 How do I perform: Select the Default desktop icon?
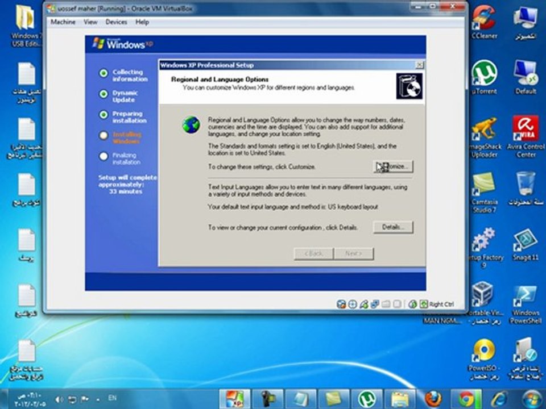tap(526, 77)
